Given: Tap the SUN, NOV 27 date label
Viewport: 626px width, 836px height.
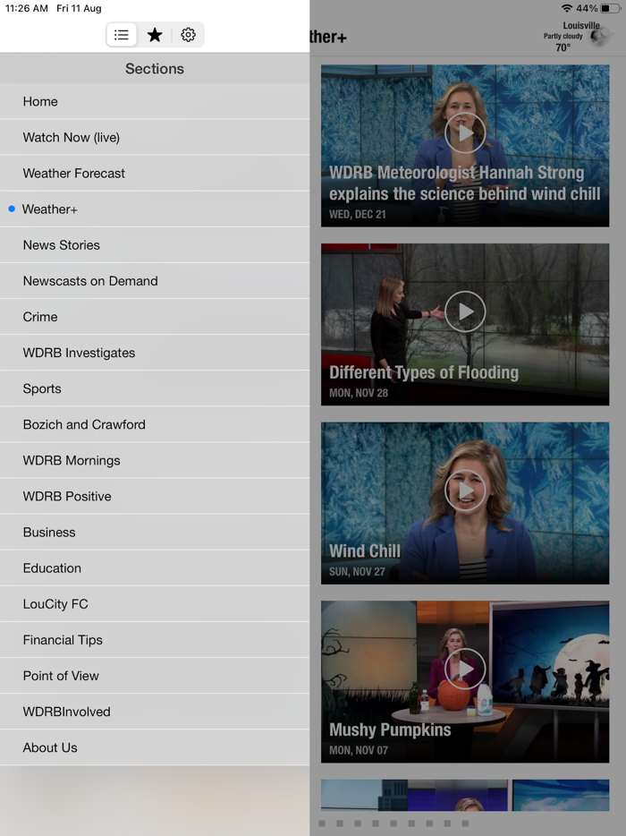Looking at the screenshot, I should [357, 572].
